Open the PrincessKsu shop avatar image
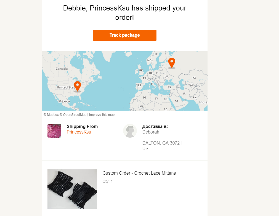 coord(54,131)
